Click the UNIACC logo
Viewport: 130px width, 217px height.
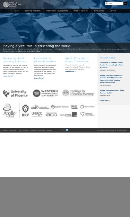(37, 115)
